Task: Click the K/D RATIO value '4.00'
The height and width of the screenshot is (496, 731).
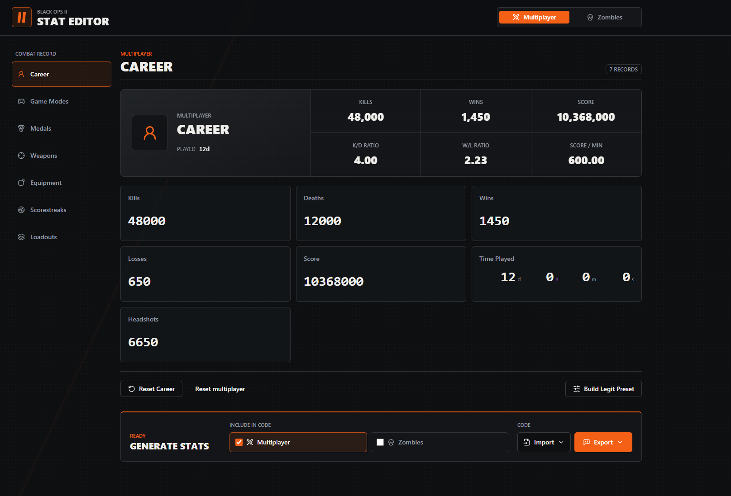Action: point(366,161)
